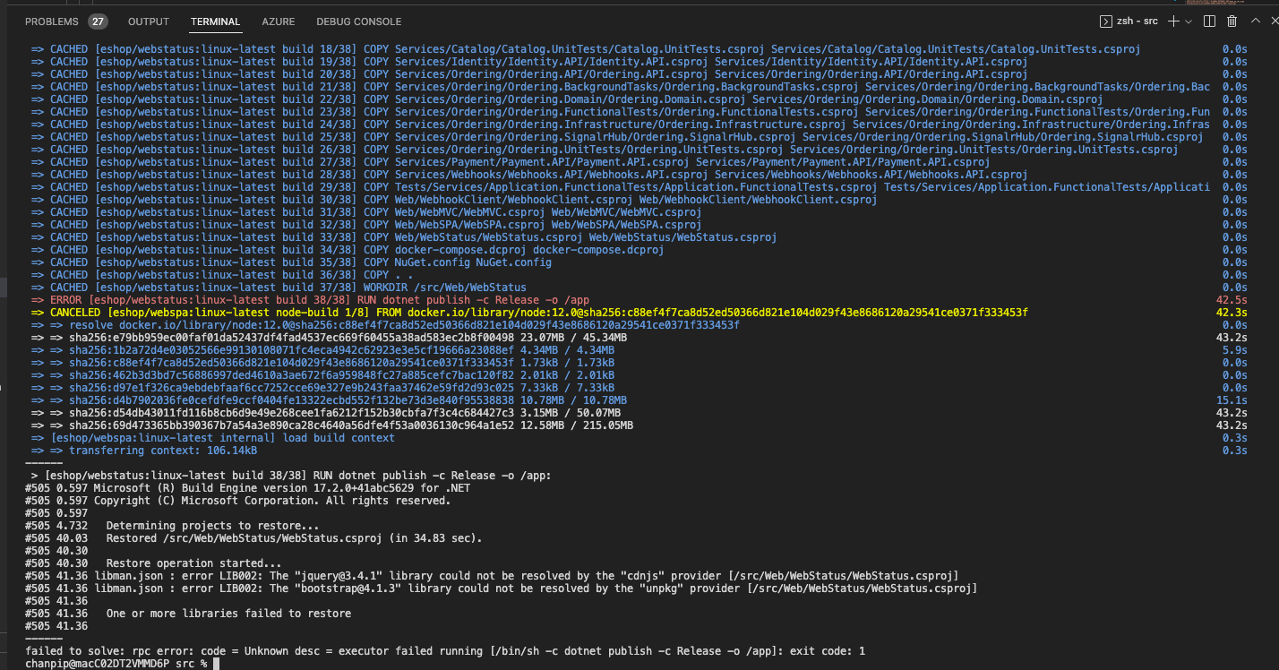Select the zsh - src terminal label
This screenshot has height=670, width=1279.
tap(1137, 21)
